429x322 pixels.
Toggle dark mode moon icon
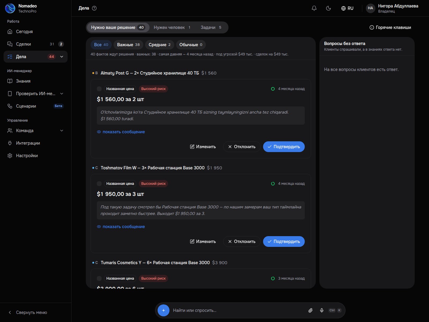point(328,8)
